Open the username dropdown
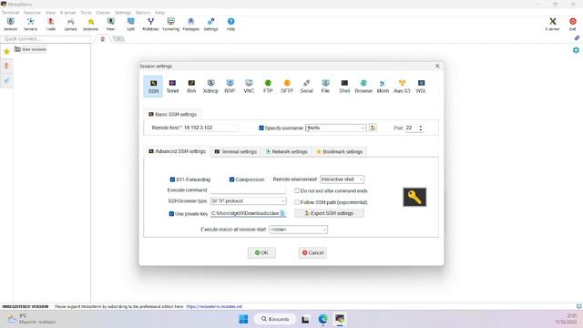 click(x=363, y=128)
